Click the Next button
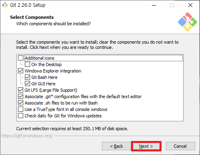The width and height of the screenshot is (200, 155). click(x=146, y=146)
